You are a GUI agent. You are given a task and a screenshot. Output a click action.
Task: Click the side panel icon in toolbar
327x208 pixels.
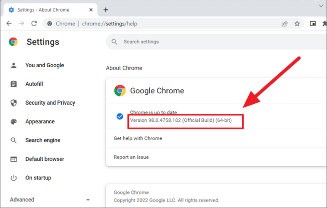click(313, 24)
